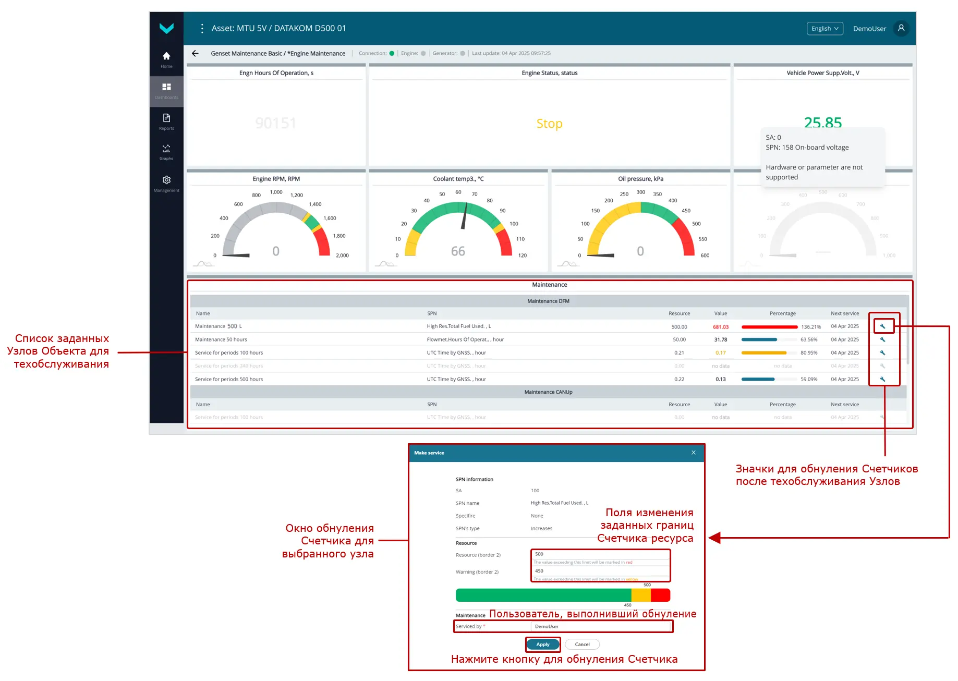This screenshot has height=681, width=958.
Task: Go to Reports in sidebar
Action: (166, 121)
